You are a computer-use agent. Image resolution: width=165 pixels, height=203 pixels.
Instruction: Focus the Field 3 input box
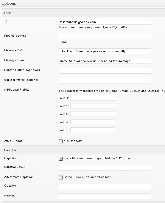click(93, 114)
